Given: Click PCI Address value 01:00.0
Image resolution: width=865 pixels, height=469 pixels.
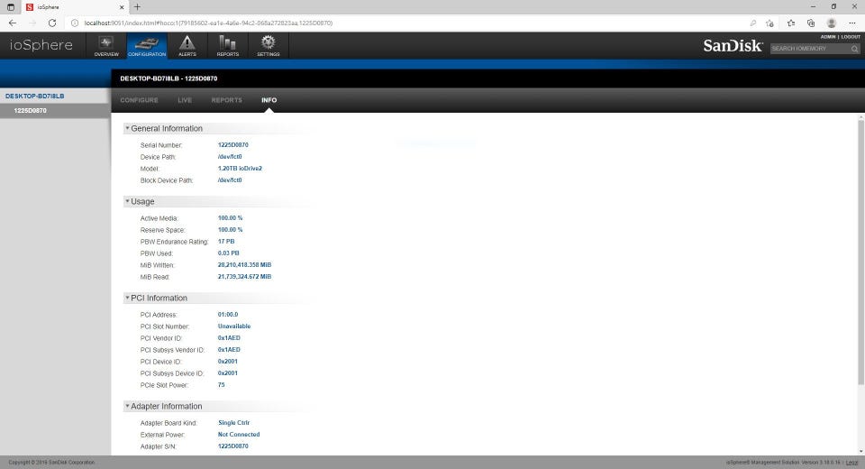Looking at the screenshot, I should tap(228, 315).
